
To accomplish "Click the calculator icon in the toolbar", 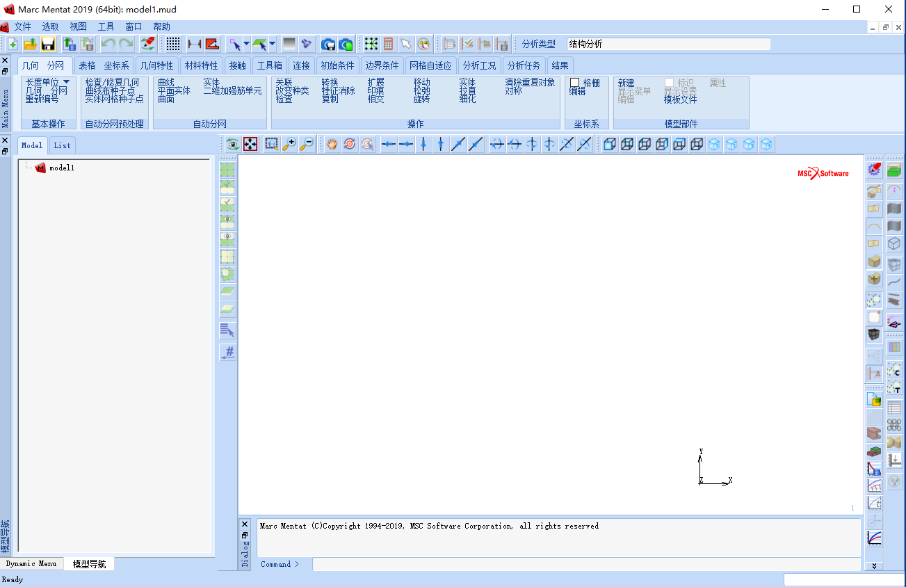I will pyautogui.click(x=388, y=44).
